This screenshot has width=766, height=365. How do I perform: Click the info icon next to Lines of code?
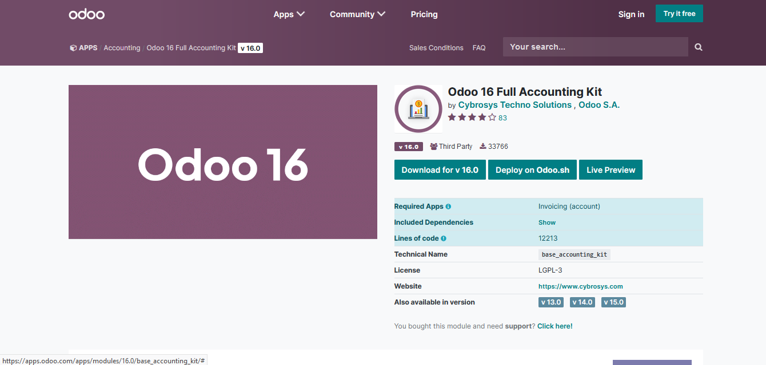coord(443,238)
